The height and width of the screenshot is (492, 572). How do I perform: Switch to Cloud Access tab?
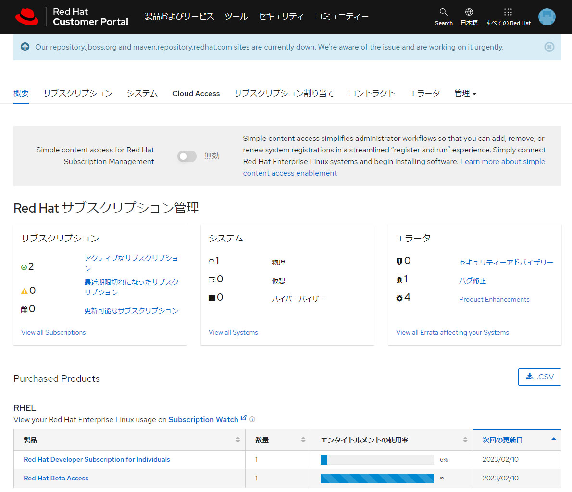point(196,93)
